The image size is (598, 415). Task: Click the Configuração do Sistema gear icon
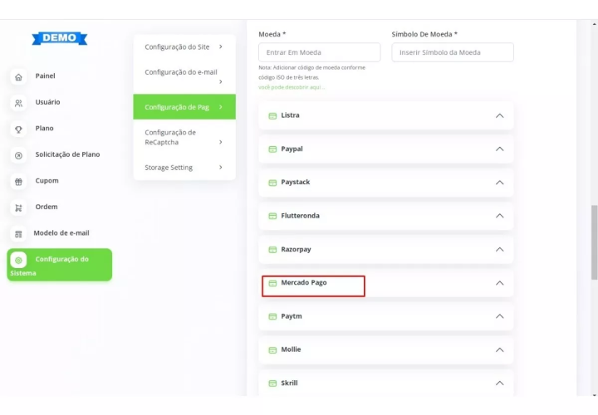pyautogui.click(x=19, y=260)
